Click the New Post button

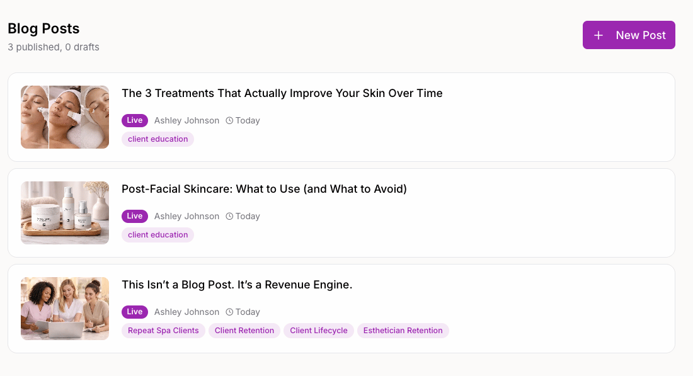click(629, 35)
